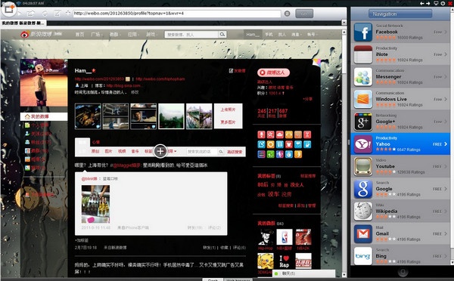The image size is (454, 281).
Task: Click the round plus overlay button
Action: (x=160, y=151)
